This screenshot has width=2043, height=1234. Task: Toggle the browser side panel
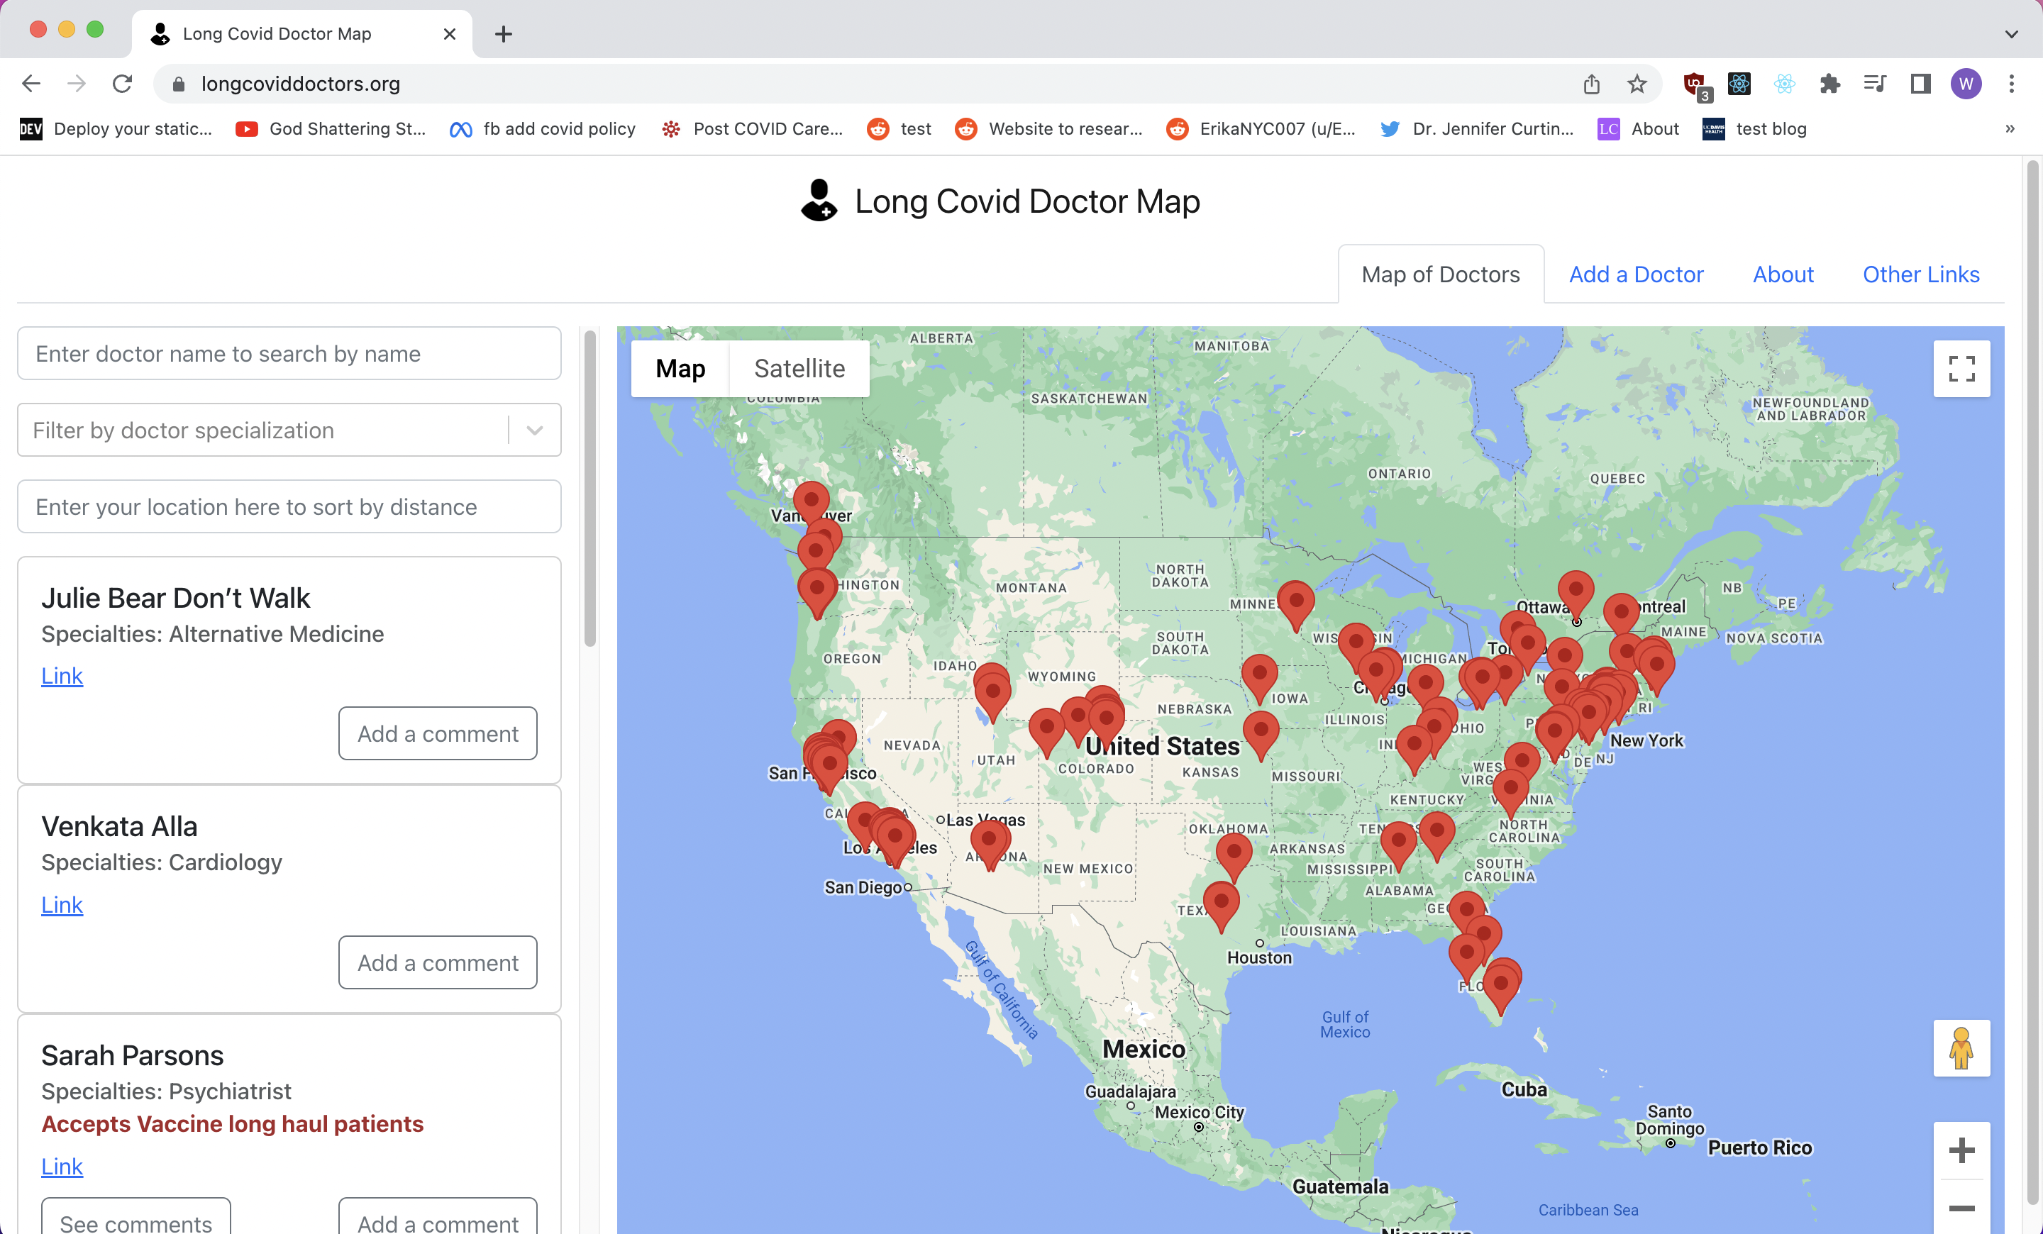point(1920,84)
